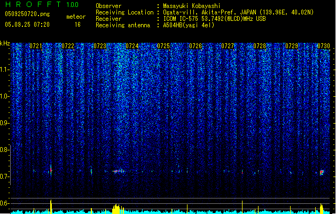Click the 0730 time marker
Screen dimensions: 336x214
click(x=324, y=46)
